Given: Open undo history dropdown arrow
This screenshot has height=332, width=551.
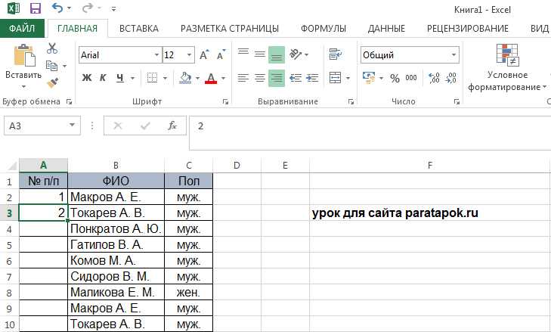Looking at the screenshot, I should pos(70,8).
